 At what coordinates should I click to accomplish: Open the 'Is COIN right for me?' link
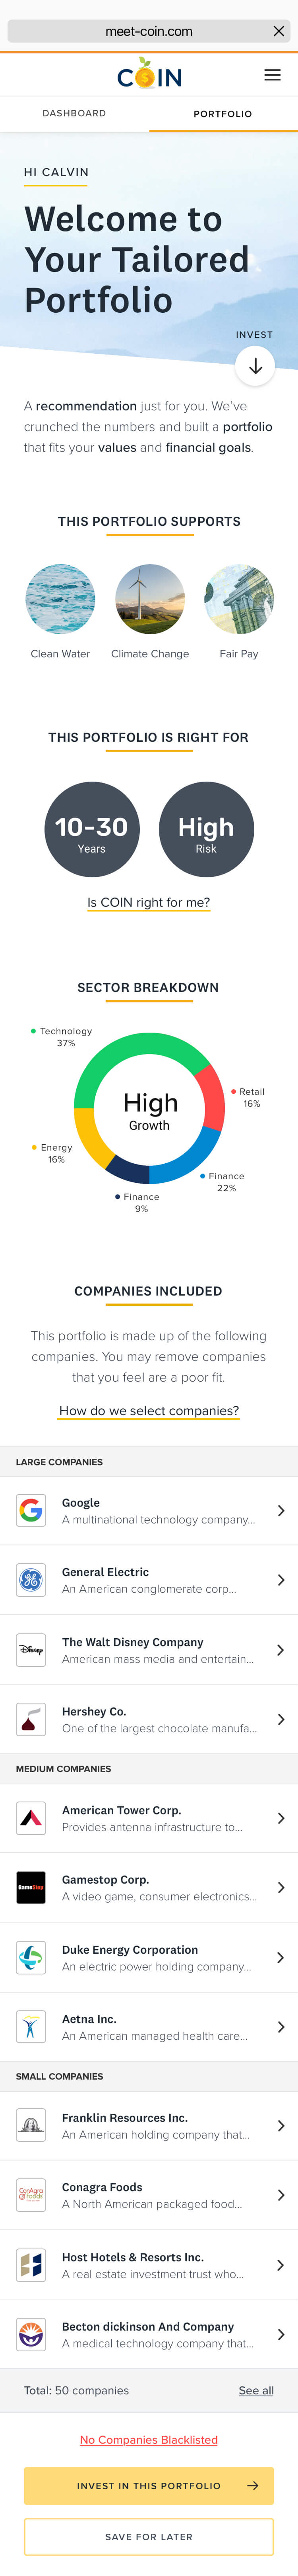tap(149, 901)
